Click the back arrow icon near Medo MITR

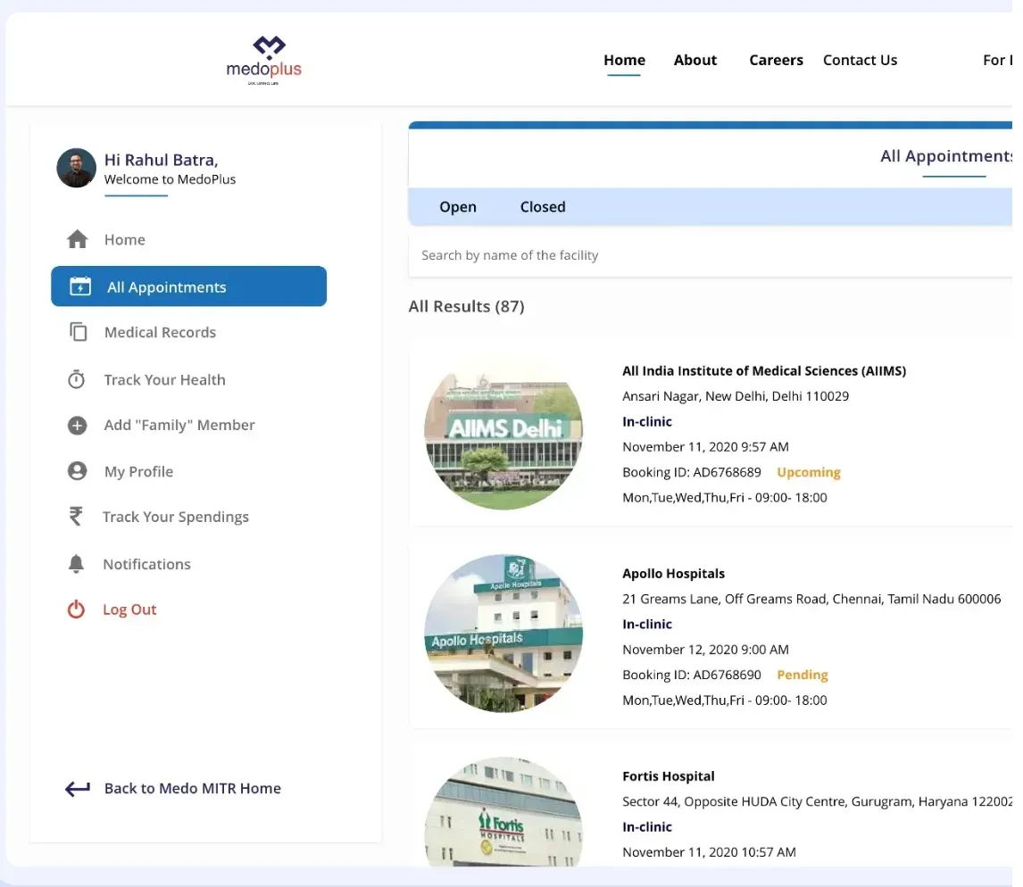point(77,789)
